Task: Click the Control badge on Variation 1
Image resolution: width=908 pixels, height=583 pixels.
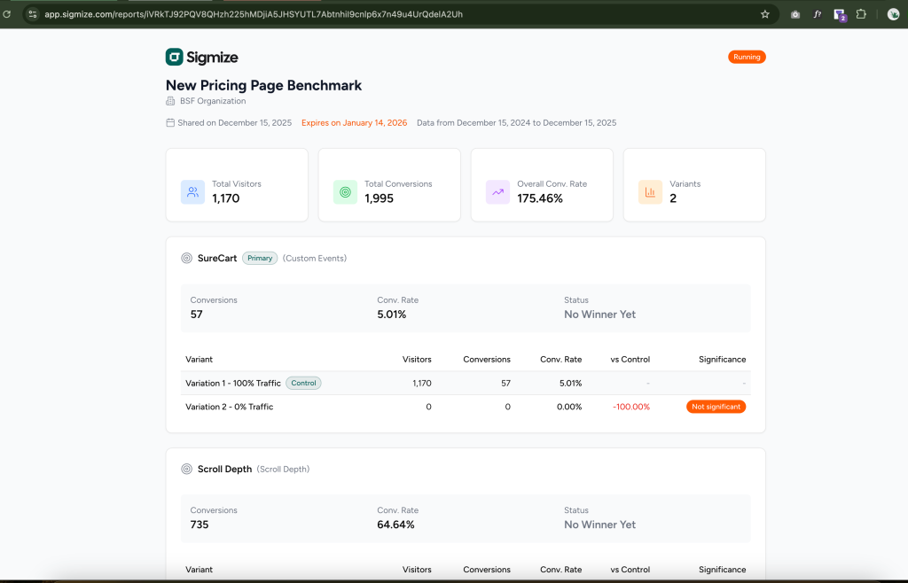Action: coord(303,383)
